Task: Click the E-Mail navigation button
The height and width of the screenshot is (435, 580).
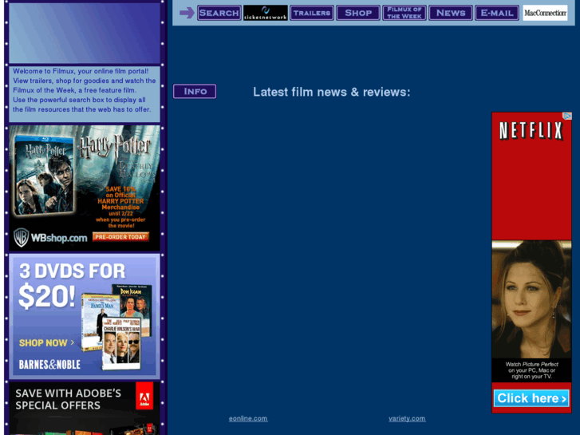Action: (x=497, y=13)
